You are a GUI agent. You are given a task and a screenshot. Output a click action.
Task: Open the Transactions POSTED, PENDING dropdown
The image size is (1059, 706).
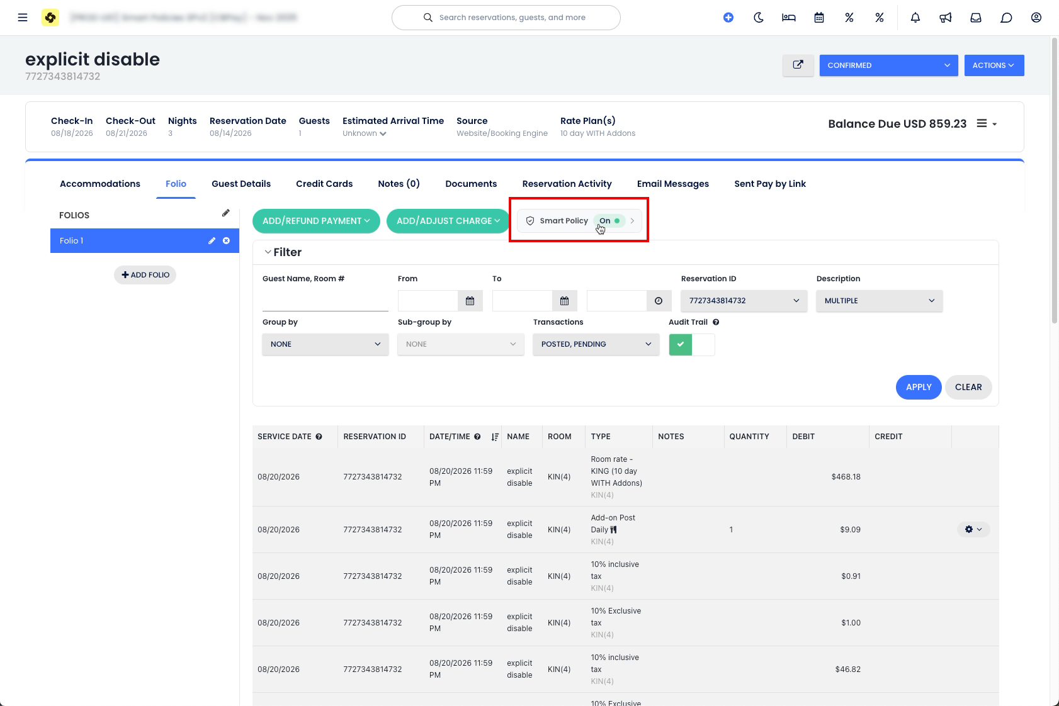tap(596, 344)
